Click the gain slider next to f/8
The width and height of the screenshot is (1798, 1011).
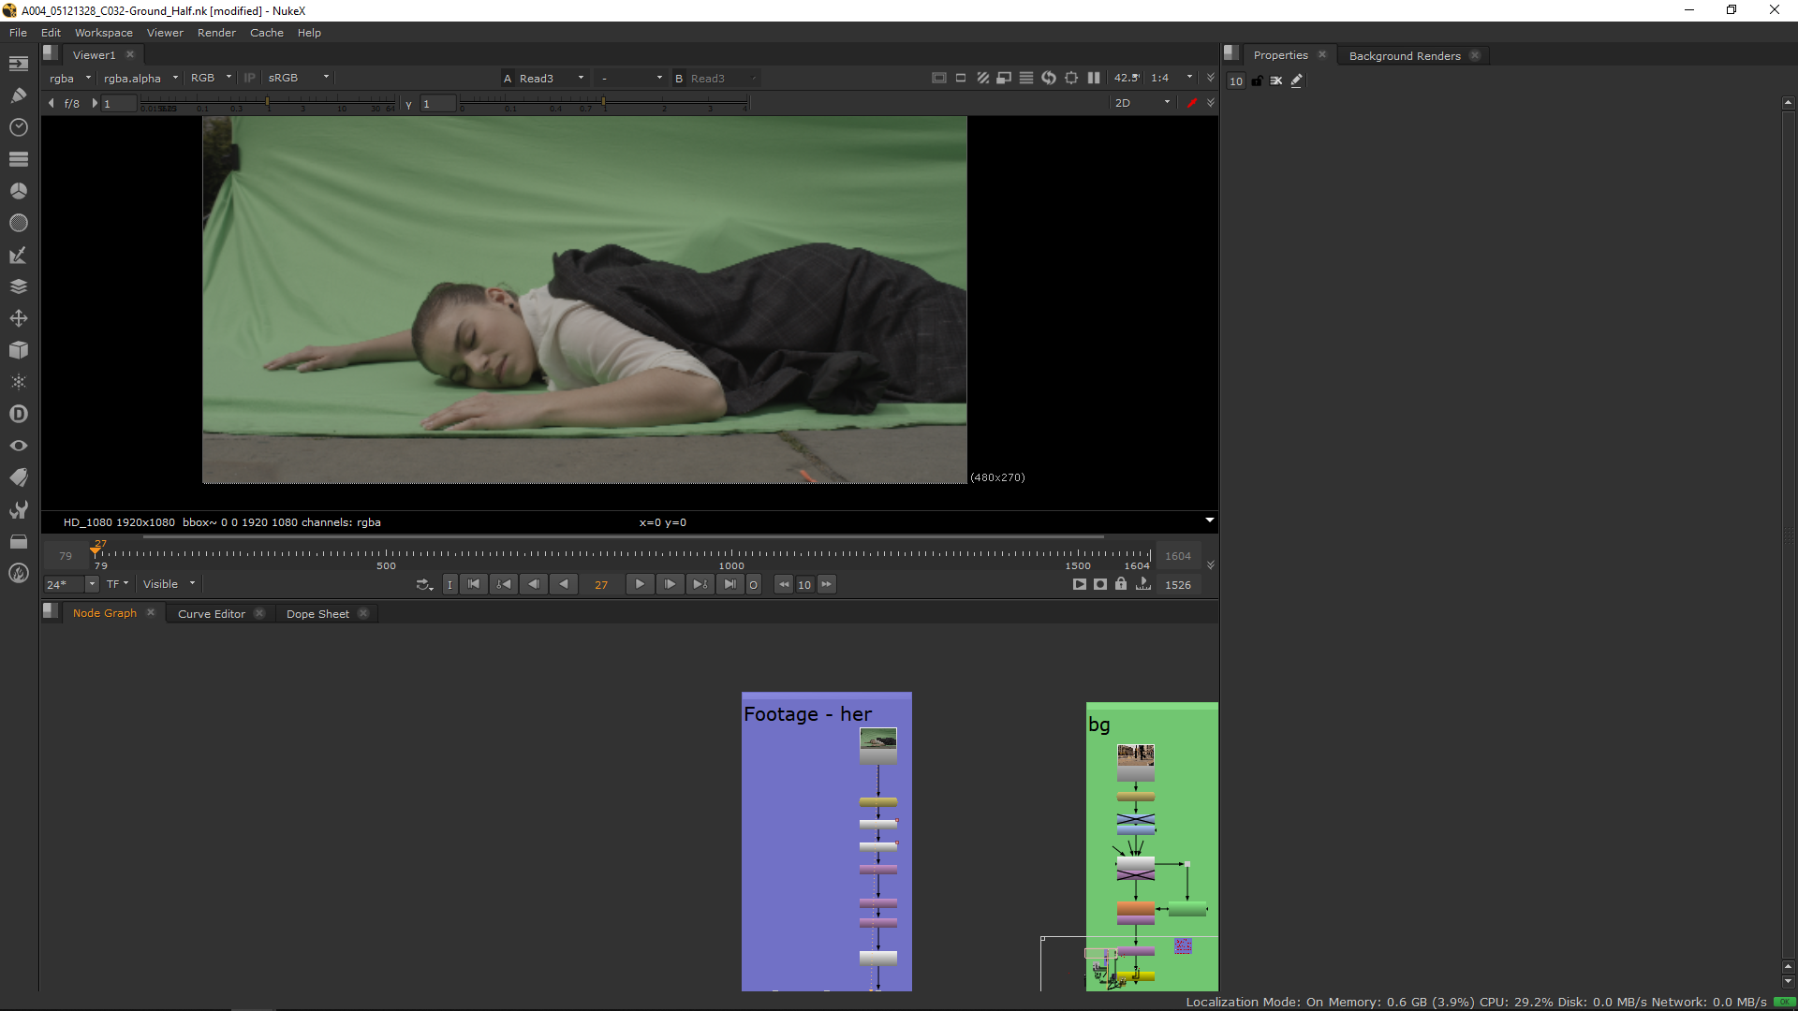tap(267, 103)
